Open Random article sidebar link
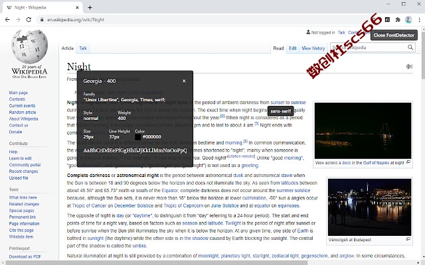 pyautogui.click(x=23, y=112)
